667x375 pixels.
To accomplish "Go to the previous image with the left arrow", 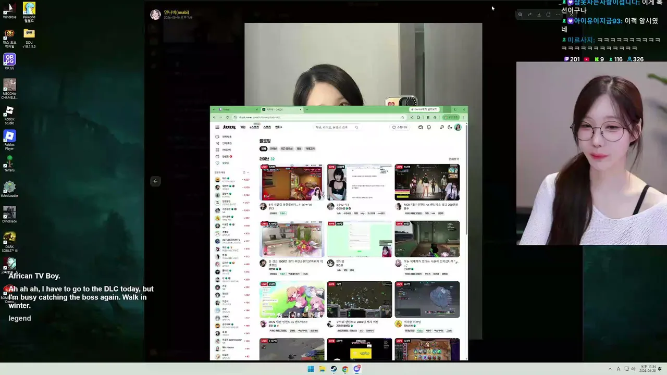I will tap(155, 181).
